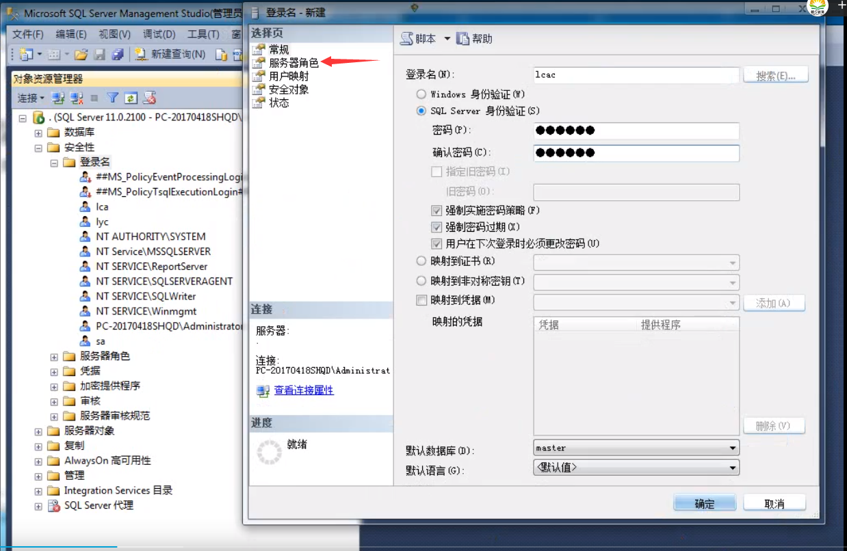Image resolution: width=847 pixels, height=551 pixels.
Task: Click the Open File folder icon
Action: tap(81, 54)
